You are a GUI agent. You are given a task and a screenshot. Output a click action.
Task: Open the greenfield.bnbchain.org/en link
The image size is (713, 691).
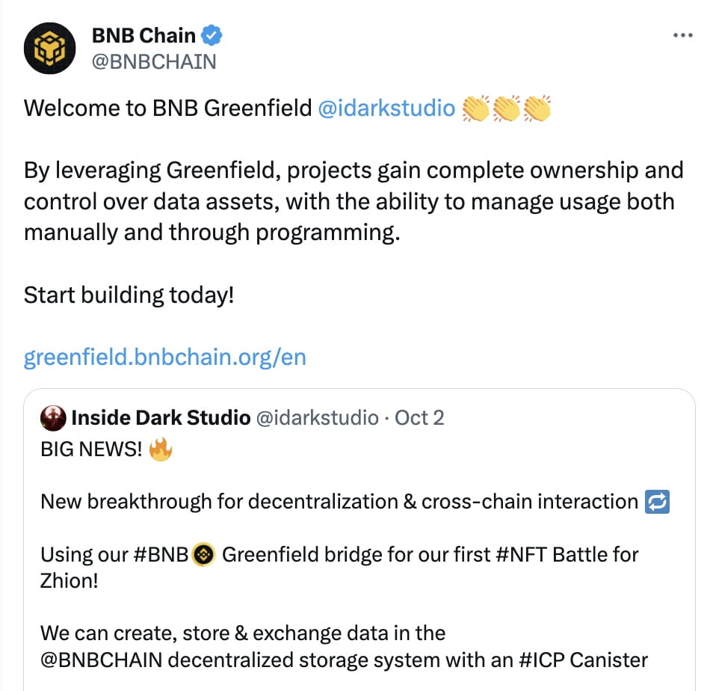(x=163, y=357)
